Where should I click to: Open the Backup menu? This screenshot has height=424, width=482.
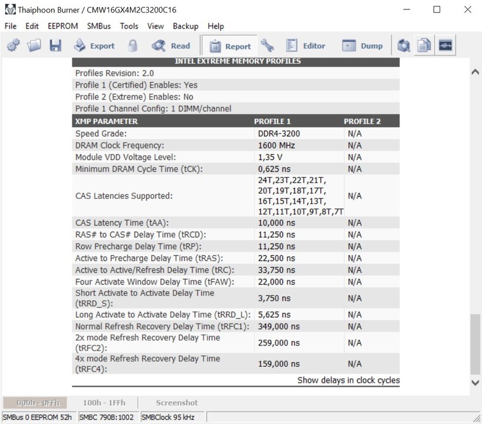click(185, 26)
